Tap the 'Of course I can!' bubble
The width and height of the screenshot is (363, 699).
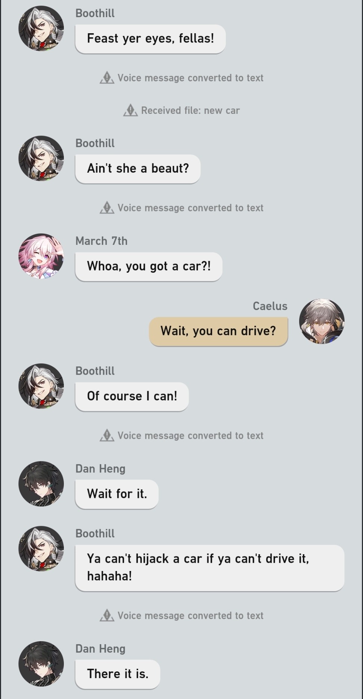coord(132,396)
